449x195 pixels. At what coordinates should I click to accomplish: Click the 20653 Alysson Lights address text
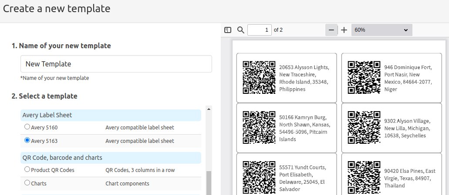[304, 78]
